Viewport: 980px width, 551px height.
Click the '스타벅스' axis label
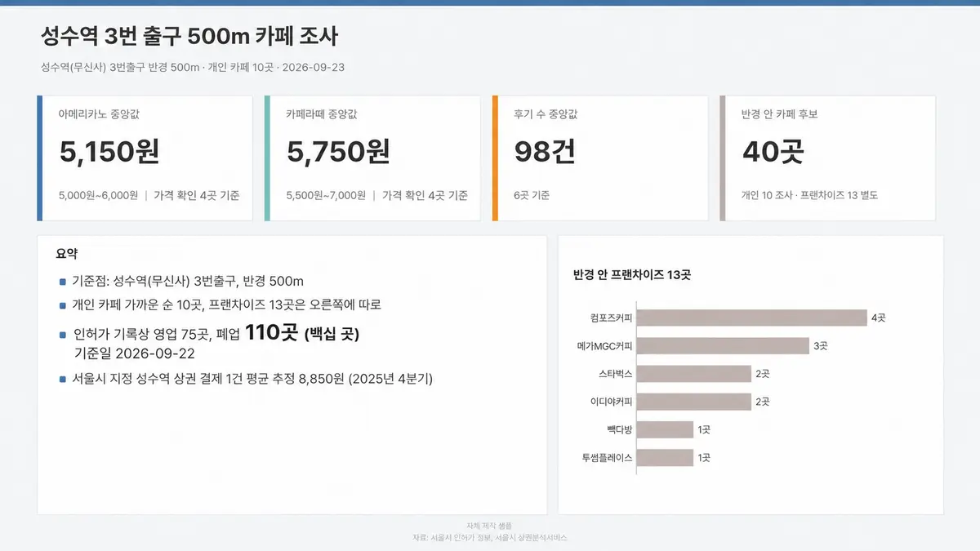click(616, 374)
